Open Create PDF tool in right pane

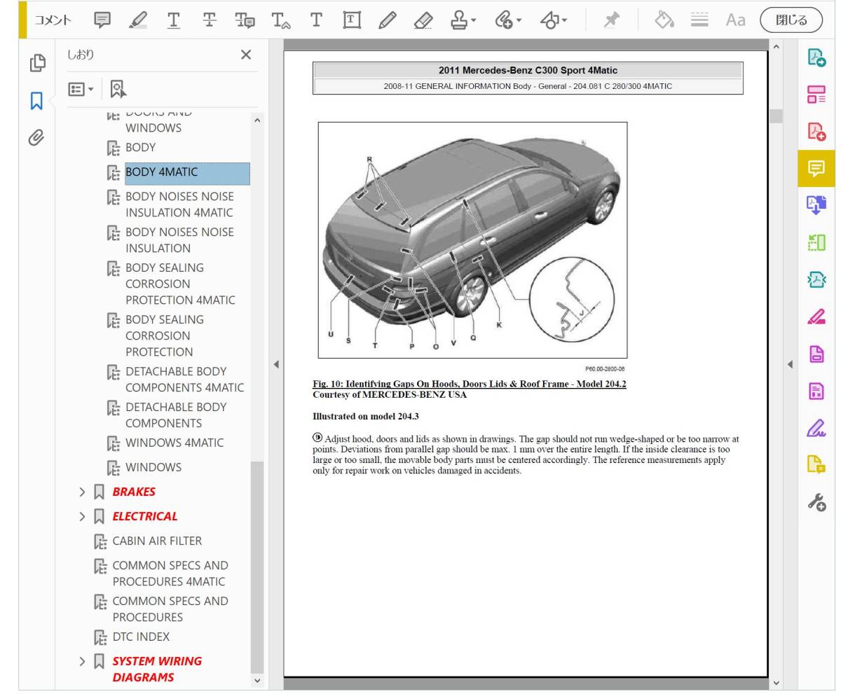(816, 132)
